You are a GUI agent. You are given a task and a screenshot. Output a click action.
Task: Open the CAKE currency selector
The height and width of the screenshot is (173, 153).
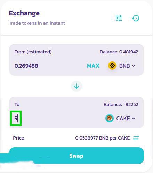tap(120, 118)
